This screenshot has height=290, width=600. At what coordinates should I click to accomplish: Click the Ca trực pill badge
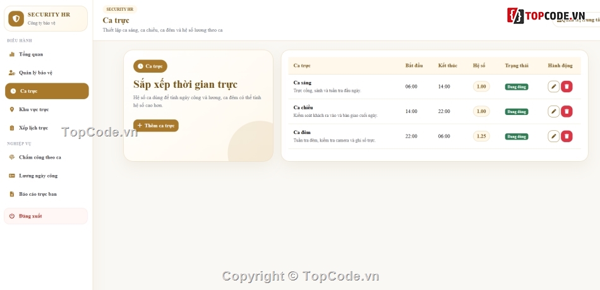150,66
